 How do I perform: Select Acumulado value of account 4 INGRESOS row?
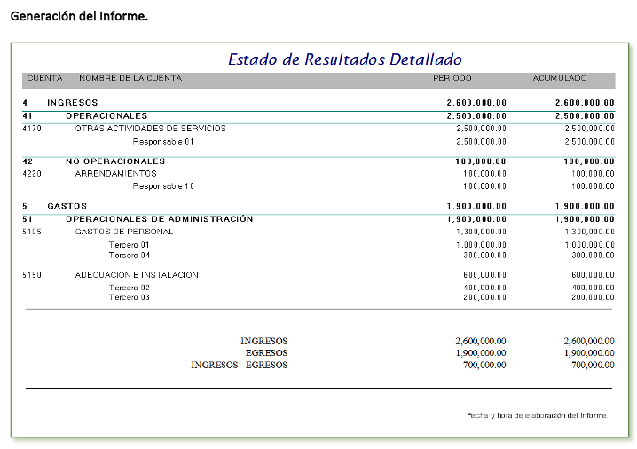tap(585, 103)
